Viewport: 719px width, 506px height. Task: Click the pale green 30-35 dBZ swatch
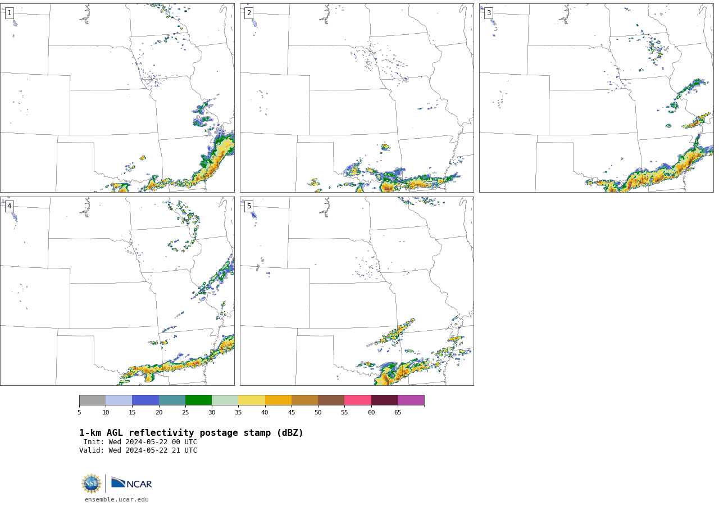(x=225, y=400)
